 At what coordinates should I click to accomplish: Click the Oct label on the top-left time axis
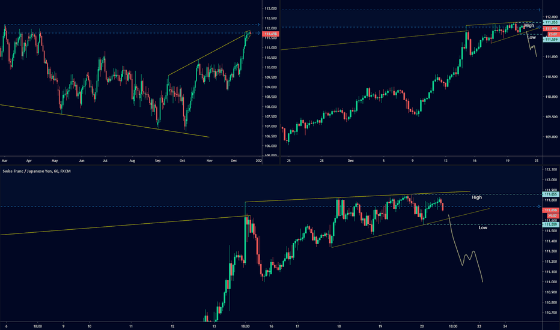182,161
